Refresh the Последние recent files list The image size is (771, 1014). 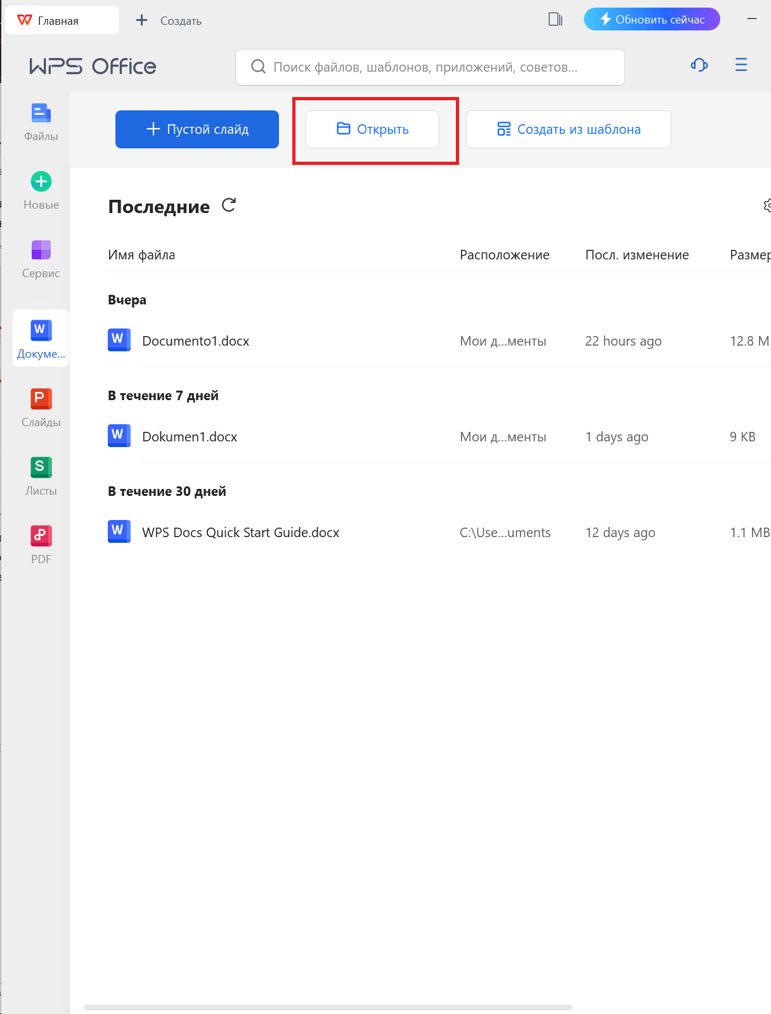tap(229, 205)
